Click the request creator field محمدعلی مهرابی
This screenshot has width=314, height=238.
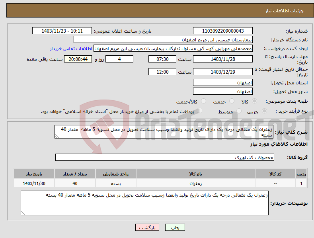pyautogui.click(x=173, y=49)
